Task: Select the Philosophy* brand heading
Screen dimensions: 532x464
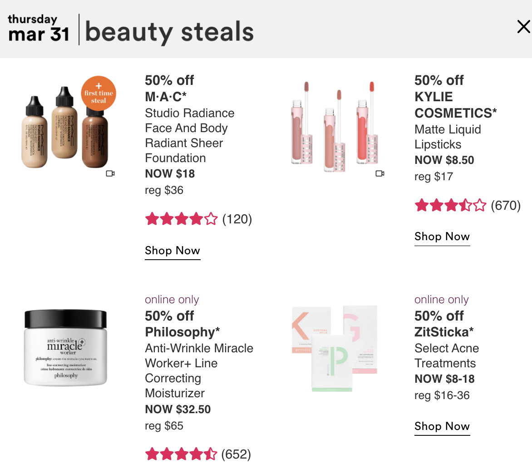Action: [182, 332]
